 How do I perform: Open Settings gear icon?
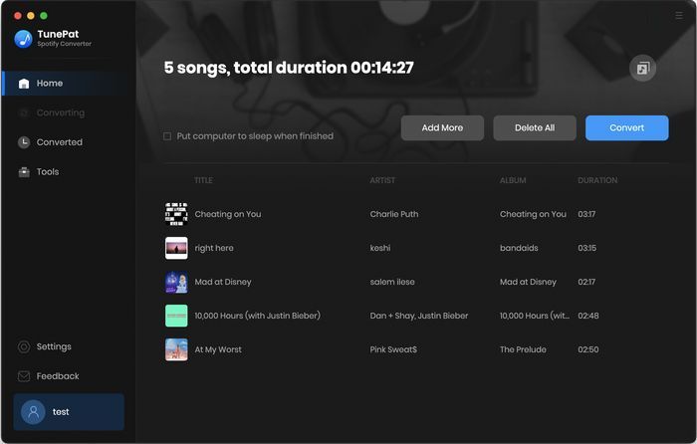(24, 346)
